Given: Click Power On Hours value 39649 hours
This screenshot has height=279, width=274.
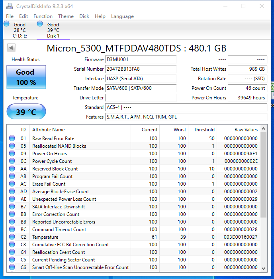Looking at the screenshot, I should [x=248, y=98].
